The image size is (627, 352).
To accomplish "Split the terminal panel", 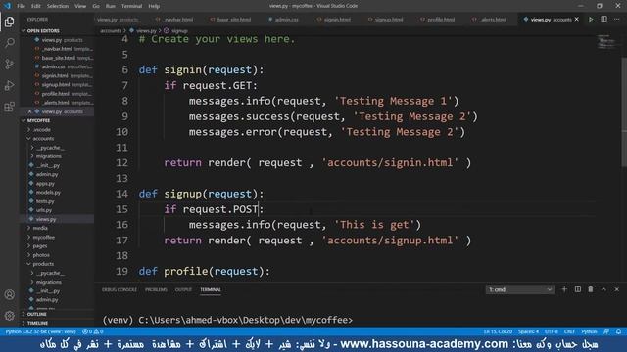I will tap(578, 289).
